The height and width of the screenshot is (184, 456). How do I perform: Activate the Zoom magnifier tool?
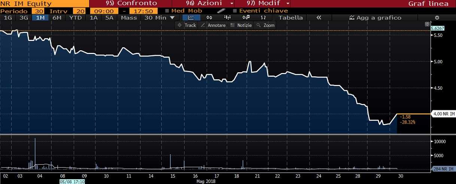265,25
